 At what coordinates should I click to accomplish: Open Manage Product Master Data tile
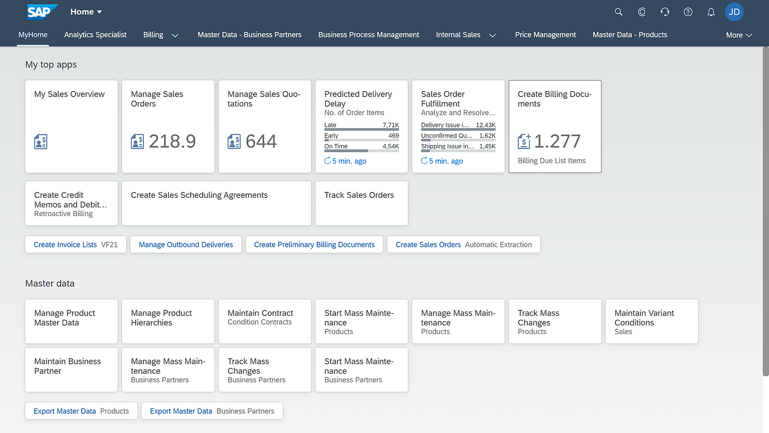pos(71,321)
